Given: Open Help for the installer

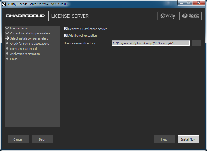Looking at the screenshot, I should pyautogui.click(x=164, y=139).
